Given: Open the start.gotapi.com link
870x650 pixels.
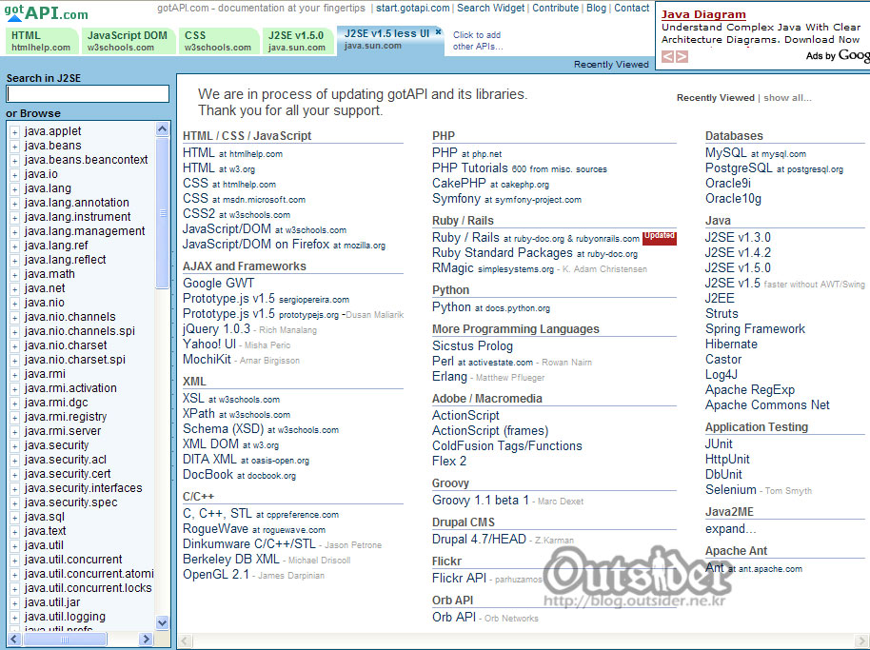Looking at the screenshot, I should 413,8.
